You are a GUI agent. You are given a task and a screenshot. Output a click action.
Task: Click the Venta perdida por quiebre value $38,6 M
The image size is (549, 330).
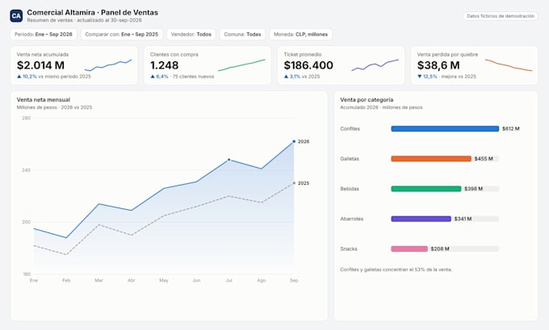438,65
